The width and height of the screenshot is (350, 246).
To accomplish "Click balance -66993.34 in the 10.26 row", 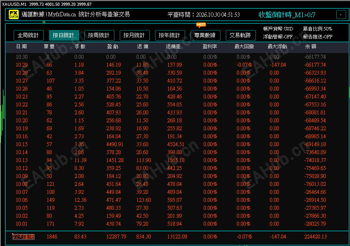I will (315, 89).
